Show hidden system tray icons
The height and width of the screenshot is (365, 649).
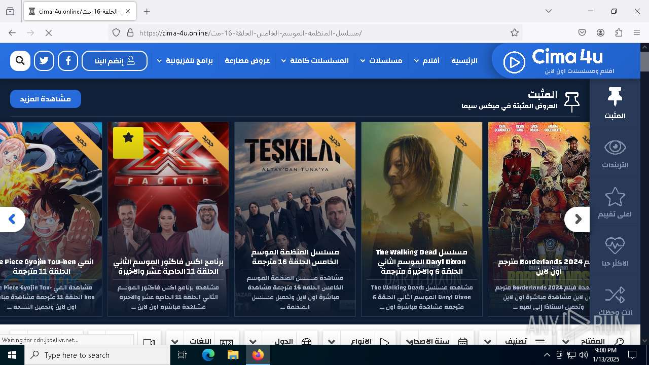click(547, 355)
